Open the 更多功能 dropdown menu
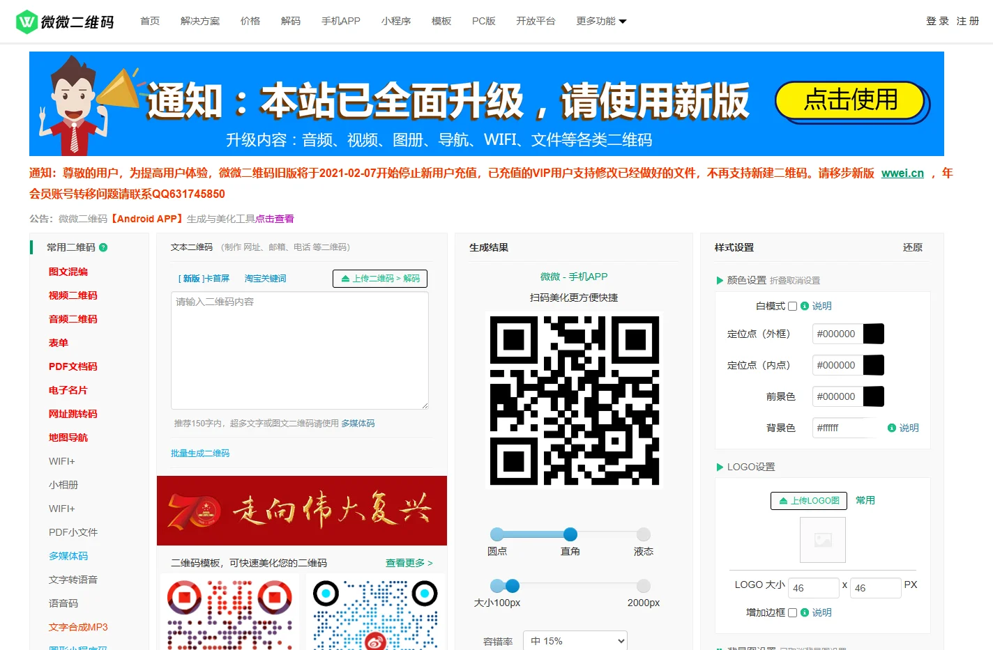The image size is (993, 650). (601, 21)
